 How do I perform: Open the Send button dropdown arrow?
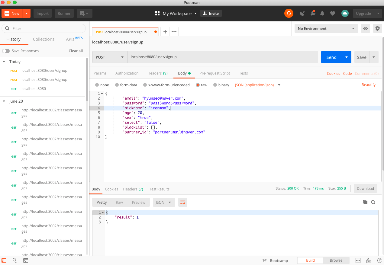[347, 57]
